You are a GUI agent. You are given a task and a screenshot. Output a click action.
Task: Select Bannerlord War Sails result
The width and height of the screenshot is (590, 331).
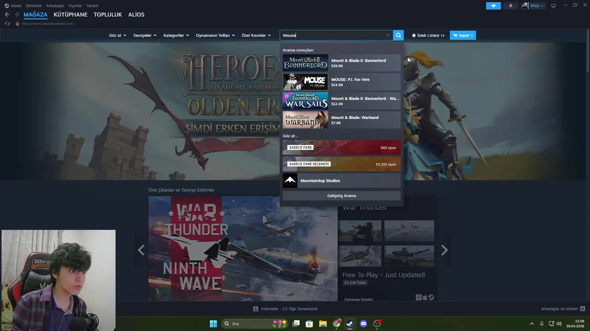pyautogui.click(x=342, y=101)
